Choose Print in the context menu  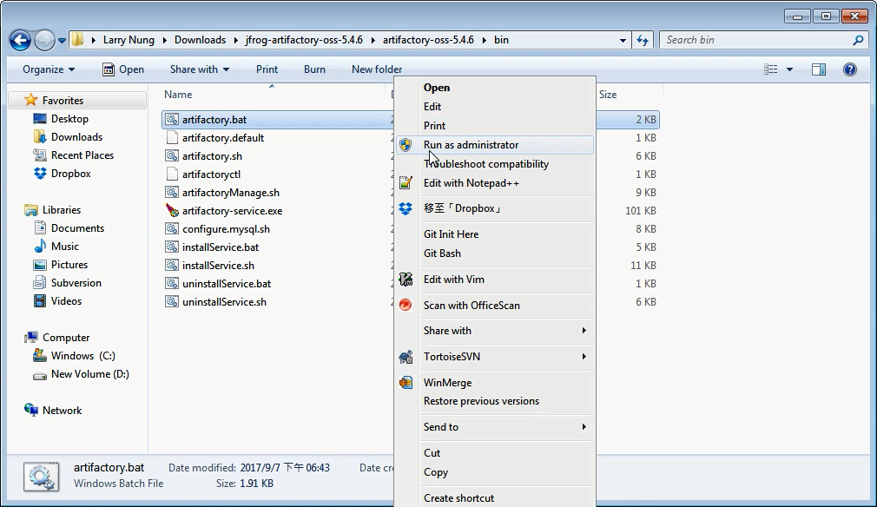[x=495, y=126]
